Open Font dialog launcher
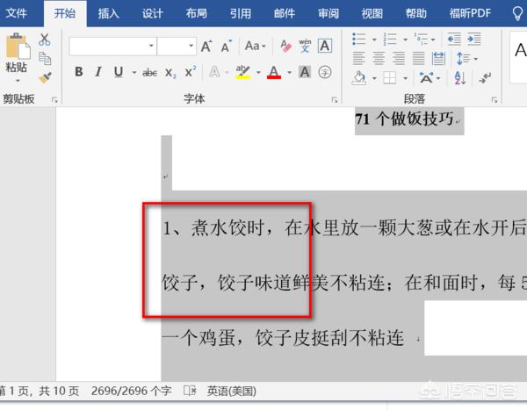Screen dimensions: 527x410 334,100
